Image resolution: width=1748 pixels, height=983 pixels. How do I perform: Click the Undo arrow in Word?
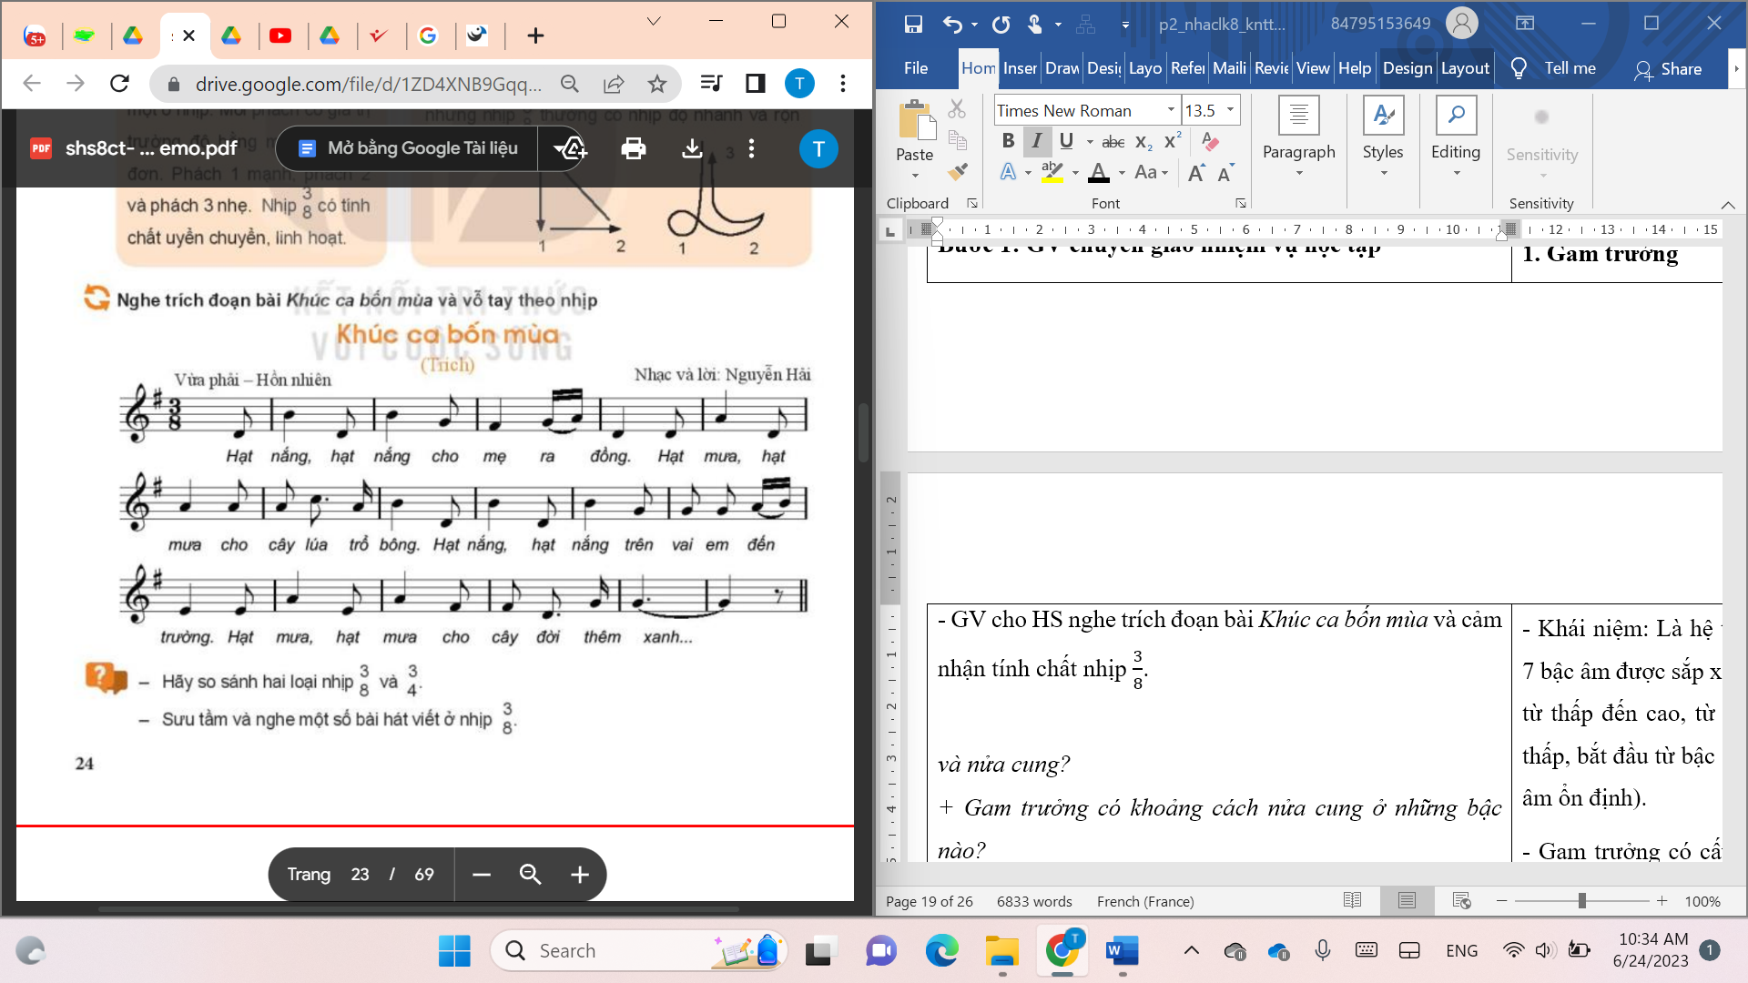(x=952, y=25)
